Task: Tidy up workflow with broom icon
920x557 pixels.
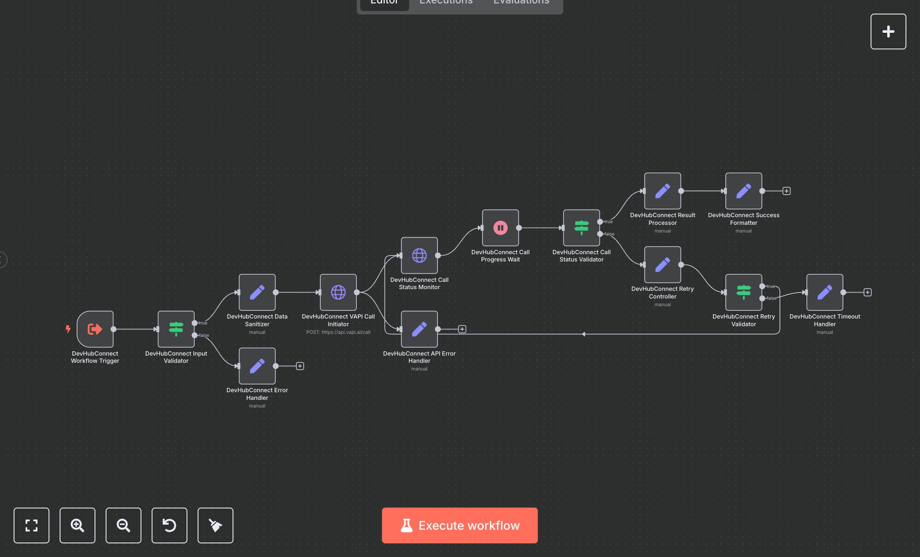Action: coord(215,525)
